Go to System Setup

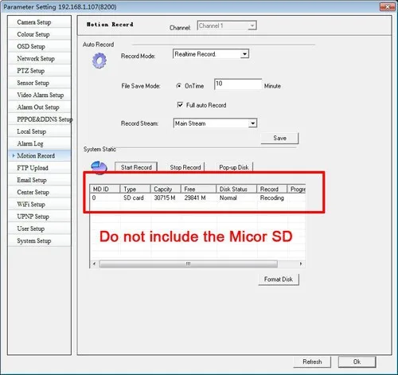(x=40, y=240)
